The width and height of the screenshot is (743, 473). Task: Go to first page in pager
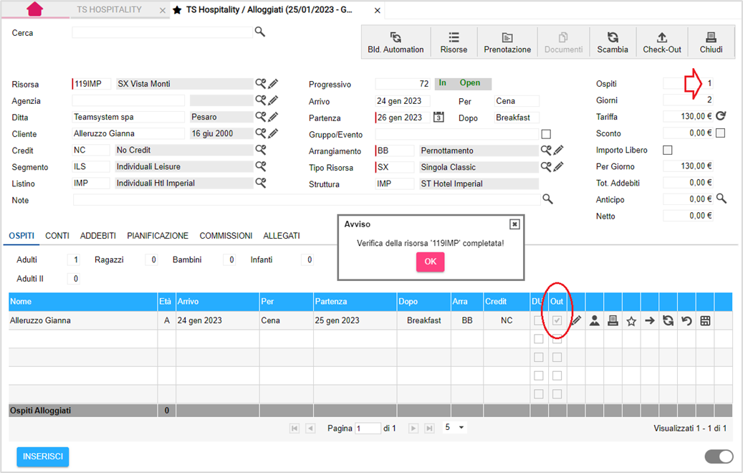click(294, 429)
